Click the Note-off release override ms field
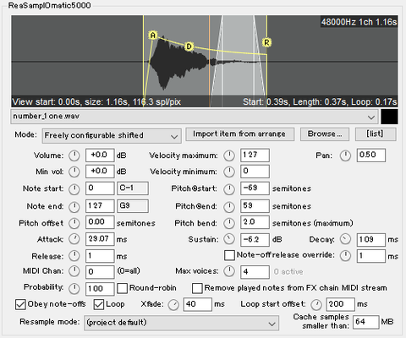This screenshot has height=338, width=406. click(x=371, y=256)
